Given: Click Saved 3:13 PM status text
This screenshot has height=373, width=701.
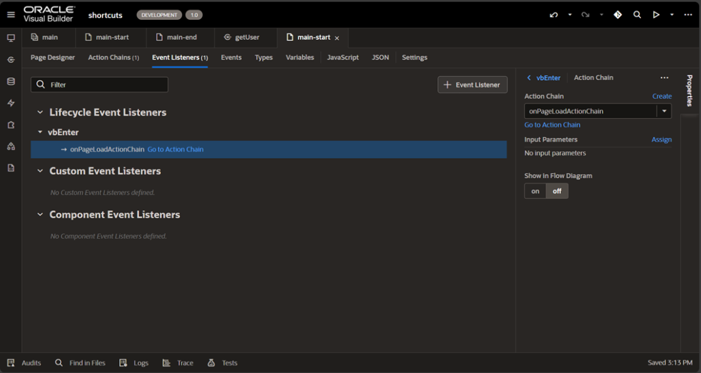Looking at the screenshot, I should tap(670, 363).
